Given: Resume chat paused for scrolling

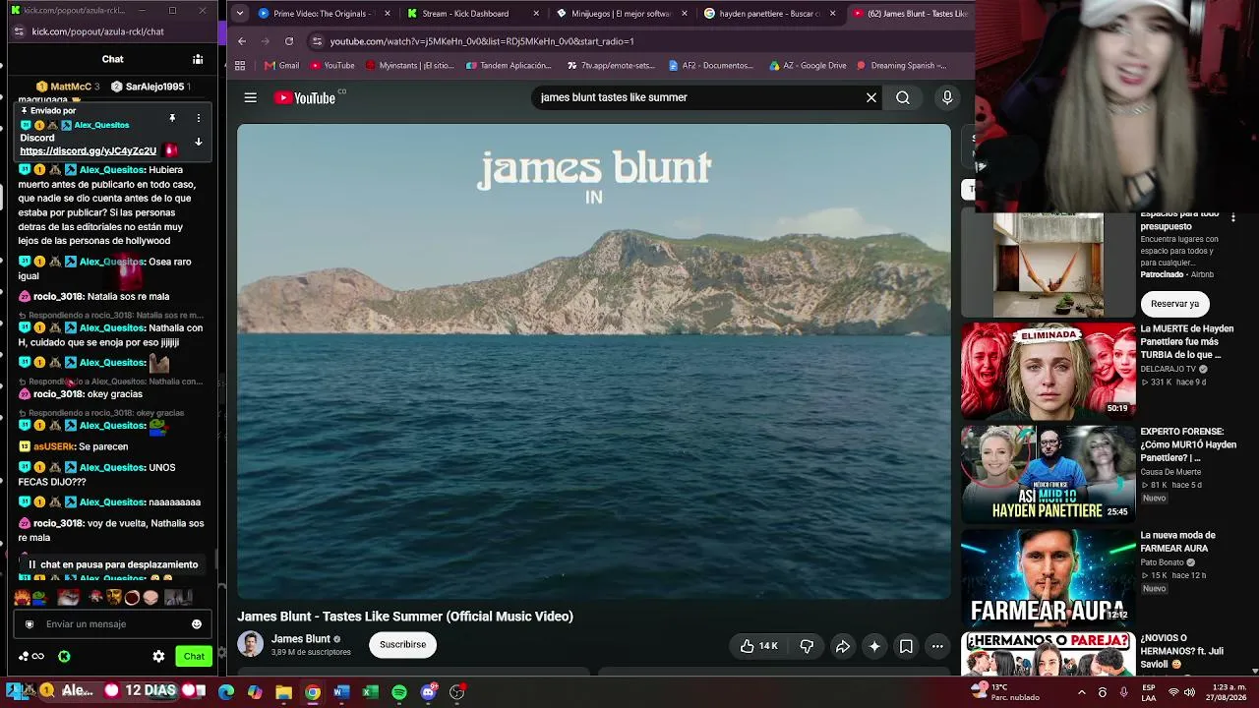Looking at the screenshot, I should click(x=112, y=564).
